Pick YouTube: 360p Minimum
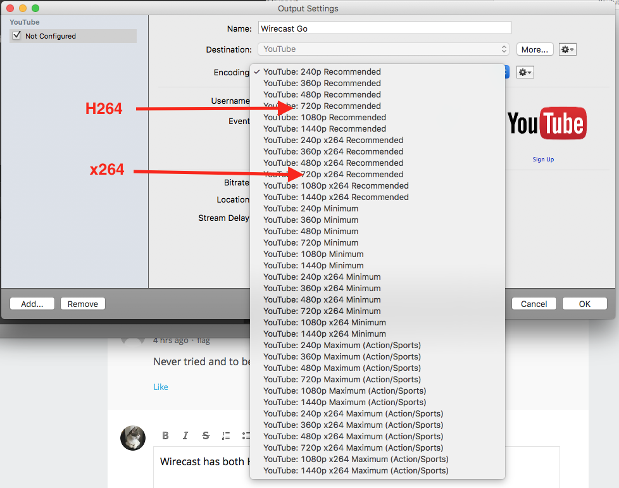This screenshot has height=488, width=619. coord(377,220)
